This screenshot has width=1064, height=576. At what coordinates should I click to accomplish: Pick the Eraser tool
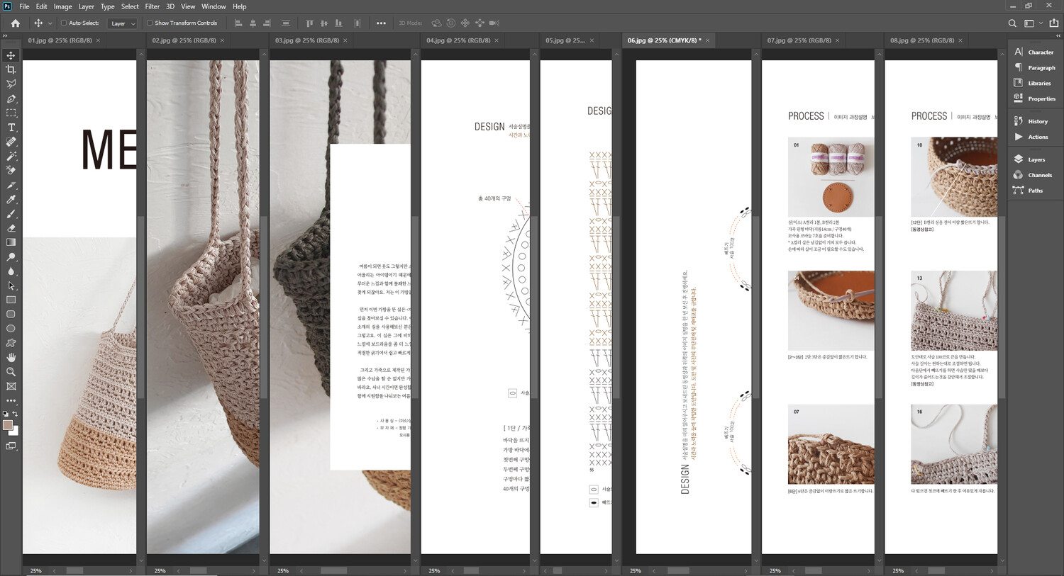(11, 228)
